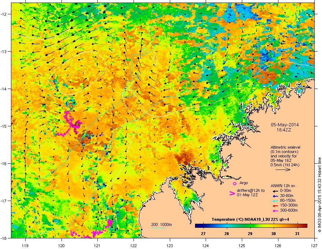This screenshot has width=322, height=249.
Task: Click the latitude axis label -13
Action: click(x=4, y=51)
